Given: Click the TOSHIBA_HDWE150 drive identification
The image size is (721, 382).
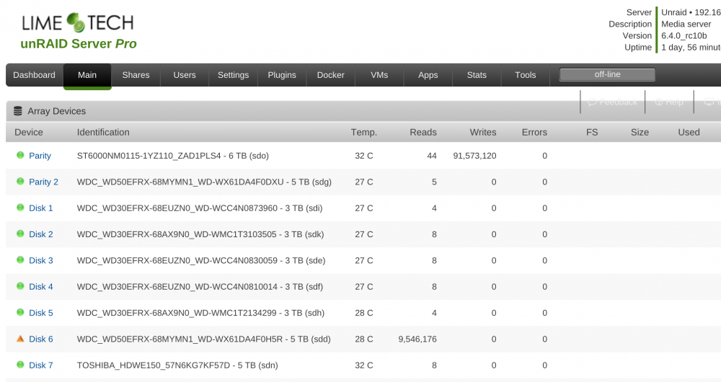Looking at the screenshot, I should (177, 365).
